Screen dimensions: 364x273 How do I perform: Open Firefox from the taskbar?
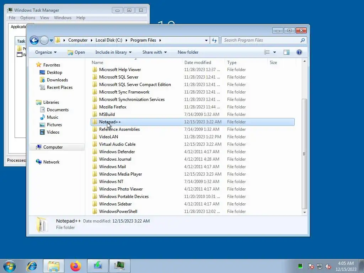[76, 266]
